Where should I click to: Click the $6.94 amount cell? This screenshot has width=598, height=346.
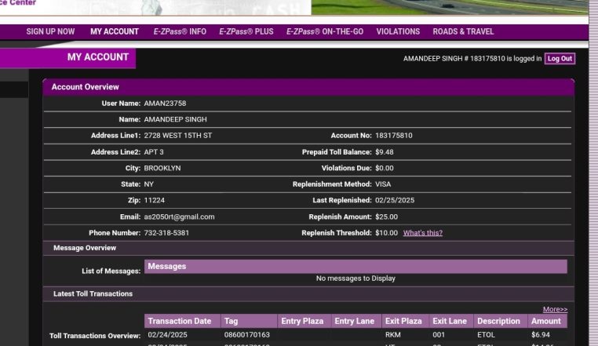click(x=541, y=334)
